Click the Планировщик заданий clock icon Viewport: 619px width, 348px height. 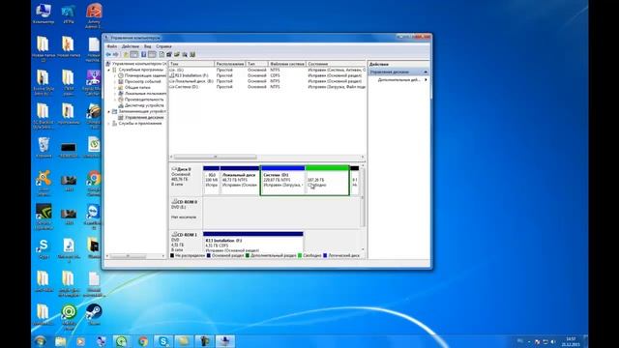pos(121,75)
